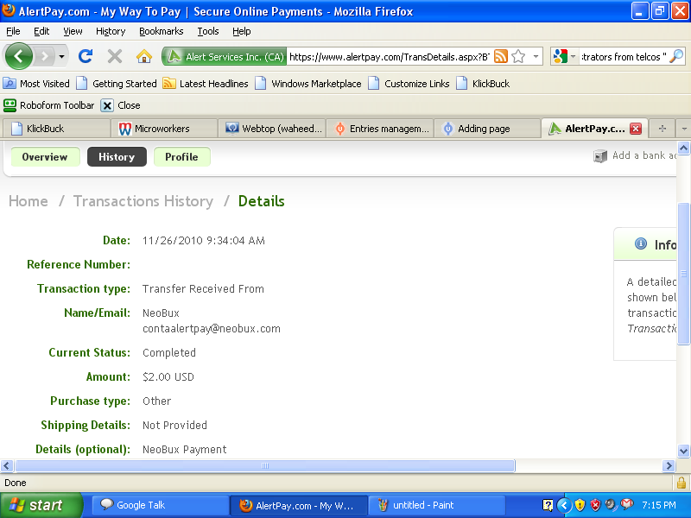
Task: Open the Tools menu
Action: [x=208, y=31]
